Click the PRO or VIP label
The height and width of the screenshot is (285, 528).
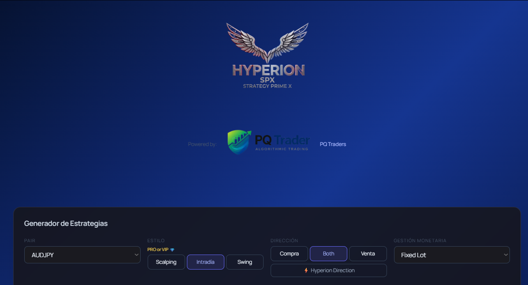tap(158, 250)
